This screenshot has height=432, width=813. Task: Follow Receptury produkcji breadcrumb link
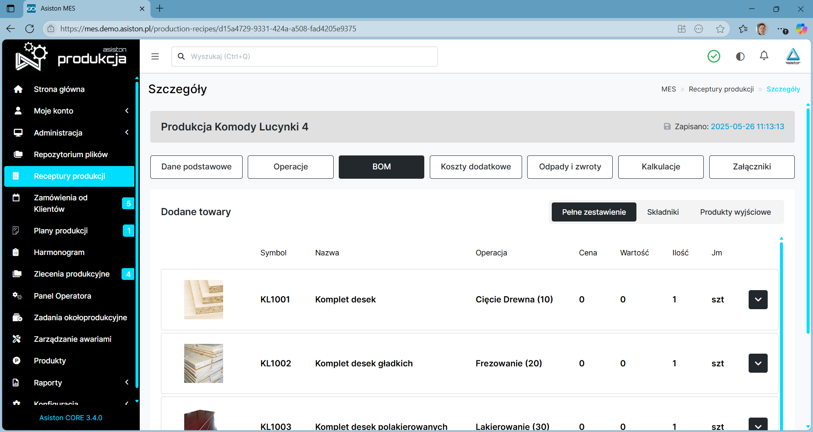click(721, 89)
